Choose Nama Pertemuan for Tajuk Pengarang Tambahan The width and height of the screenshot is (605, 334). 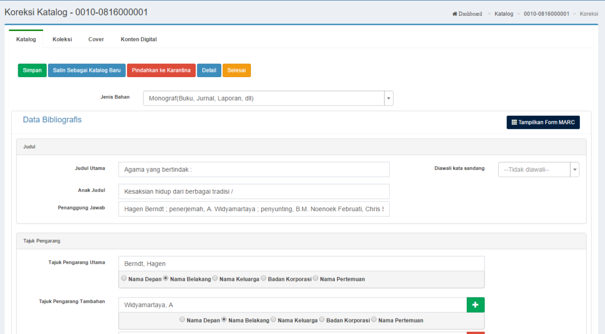pos(374,320)
